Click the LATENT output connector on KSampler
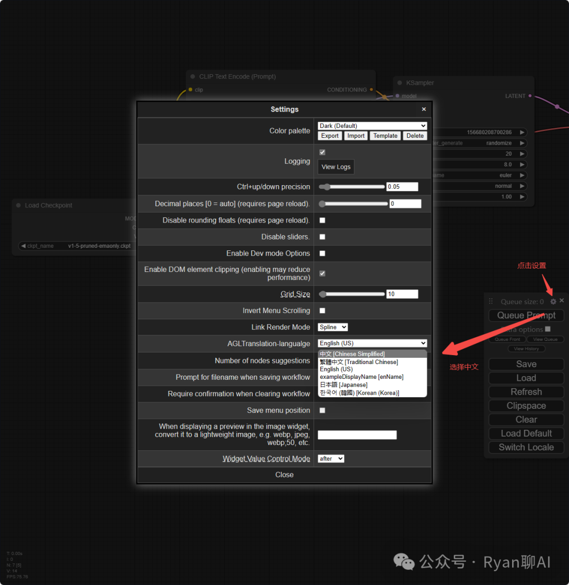569x585 pixels. 530,96
